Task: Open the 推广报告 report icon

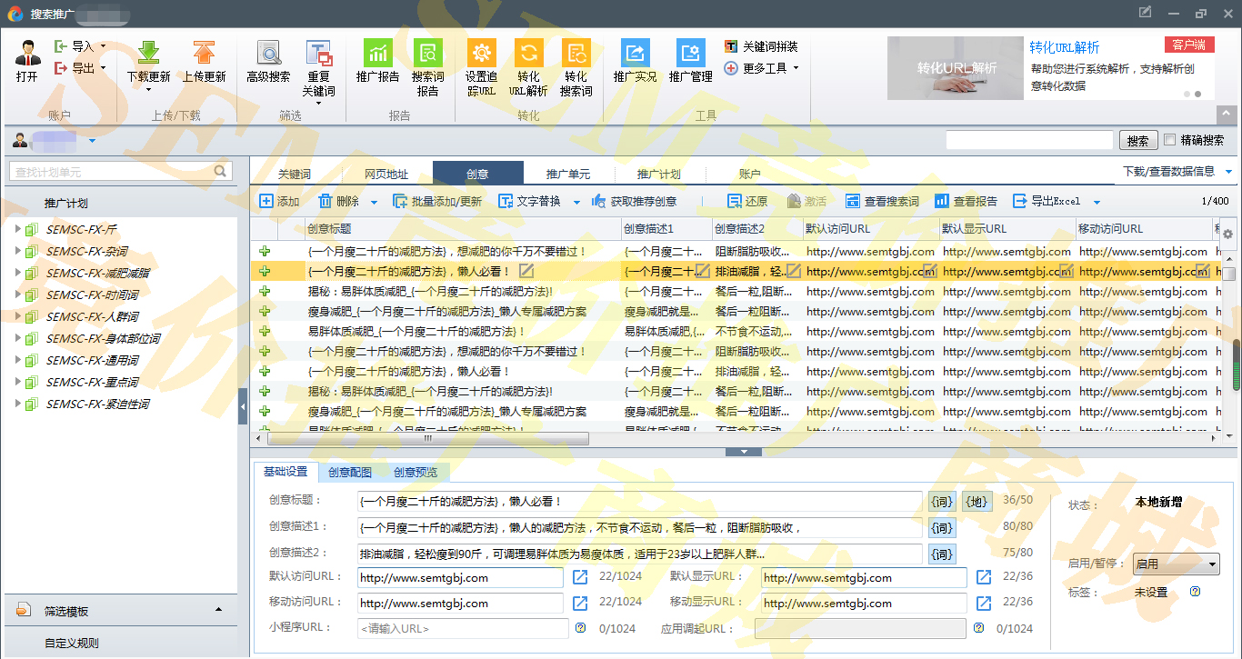Action: pos(377,54)
